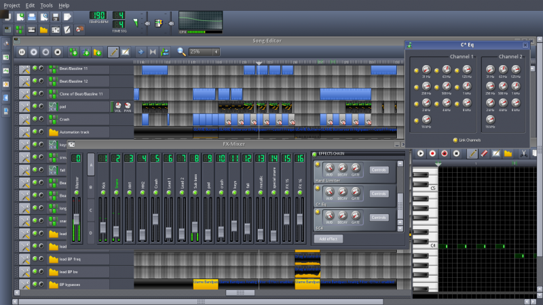Click the Song-Editor pause/play button
543x305 pixels.
[22, 52]
